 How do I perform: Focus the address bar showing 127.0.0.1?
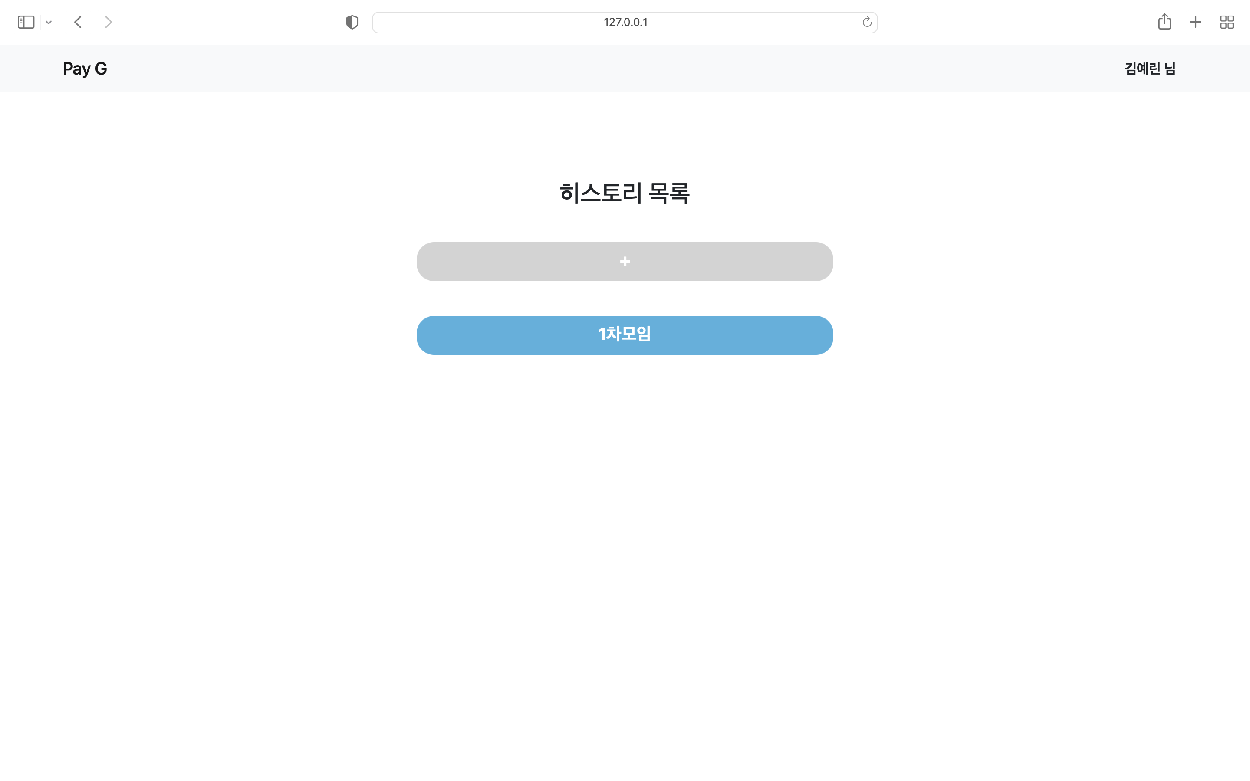tap(625, 22)
